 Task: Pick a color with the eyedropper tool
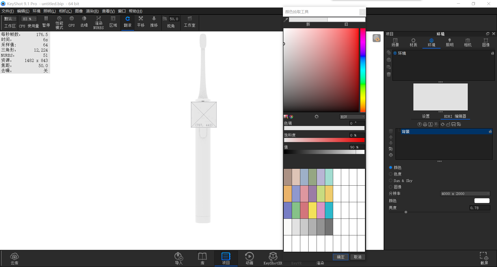click(x=286, y=19)
